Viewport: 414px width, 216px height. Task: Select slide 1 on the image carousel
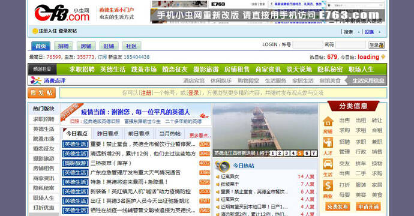coord(272,153)
